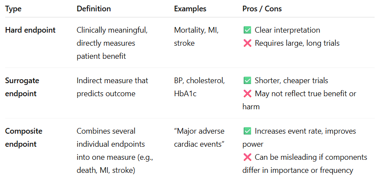Image resolution: width=379 pixels, height=192 pixels.
Task: Click the green checkmark beside Shorter, cheaper trials
Action: [247, 81]
